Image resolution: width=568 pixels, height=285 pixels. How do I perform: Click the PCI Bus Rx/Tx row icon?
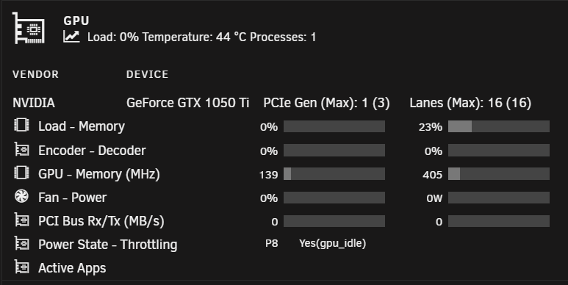tap(21, 220)
